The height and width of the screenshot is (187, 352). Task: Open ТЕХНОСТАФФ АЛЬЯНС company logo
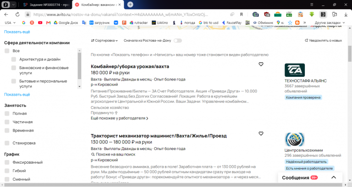(x=295, y=70)
